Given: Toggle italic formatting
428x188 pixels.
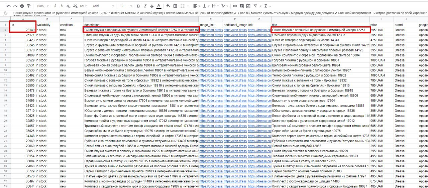Looking at the screenshot, I should [x=145, y=6].
